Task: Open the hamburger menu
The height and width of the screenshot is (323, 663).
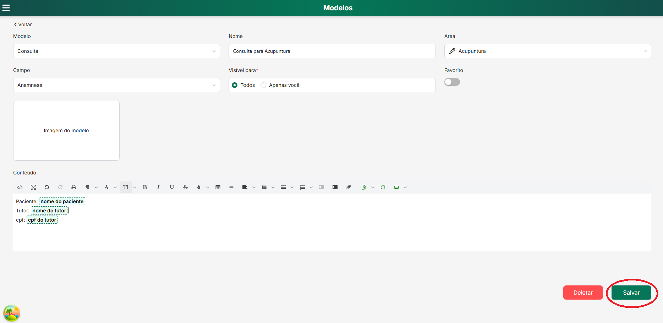Action: coord(6,8)
